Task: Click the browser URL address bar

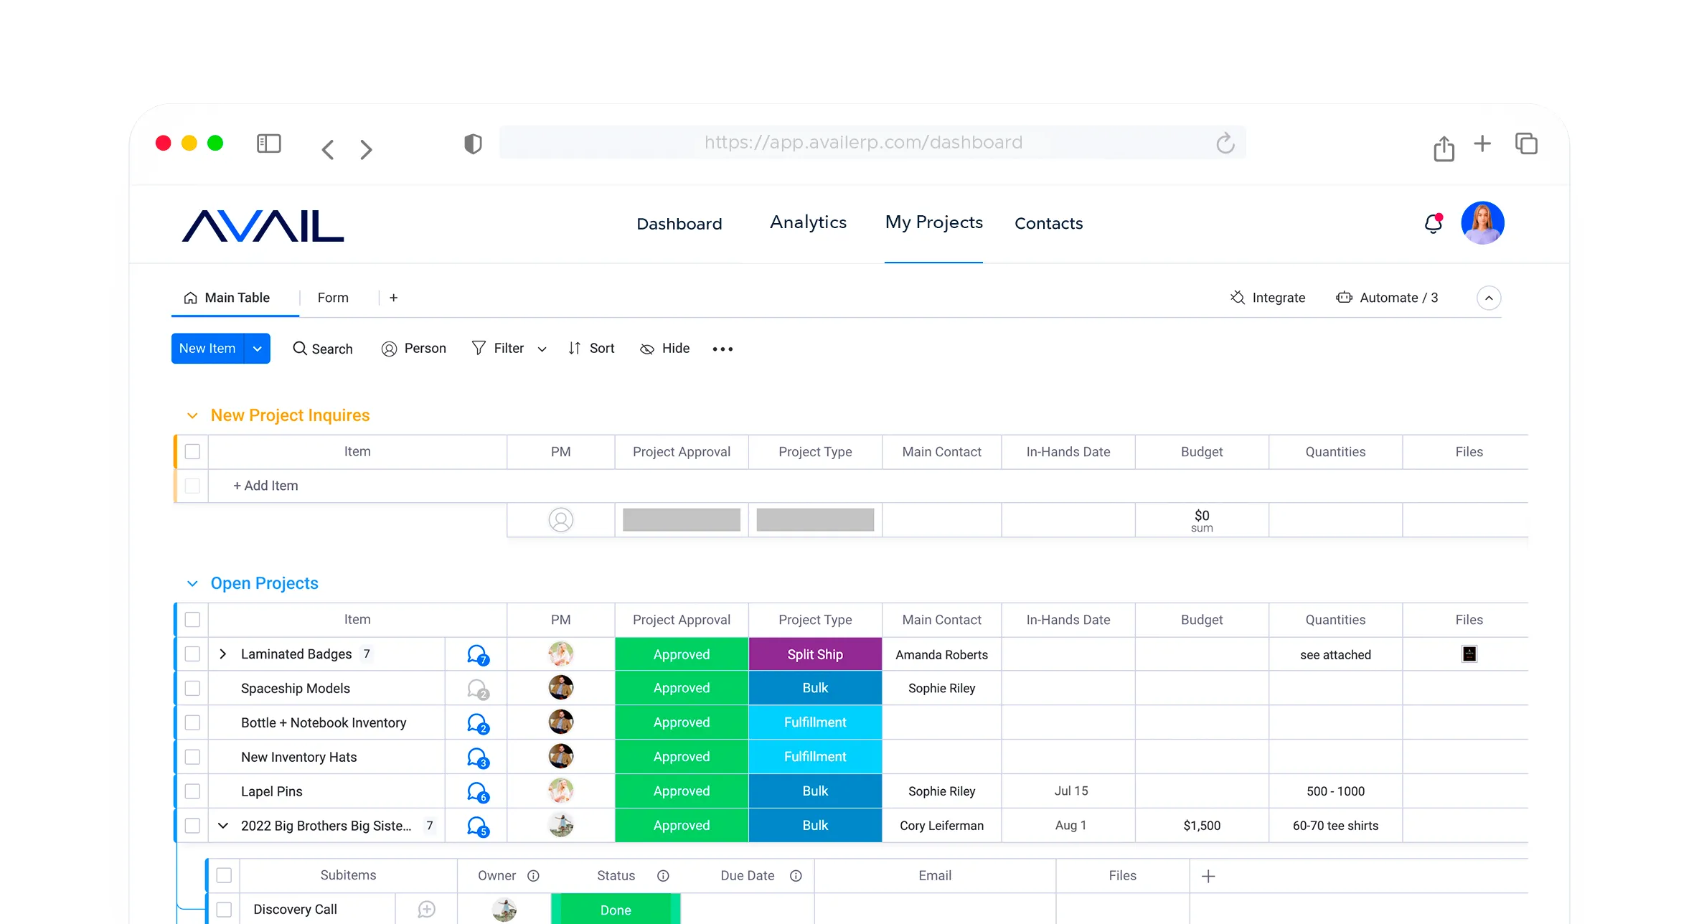Action: coord(862,143)
